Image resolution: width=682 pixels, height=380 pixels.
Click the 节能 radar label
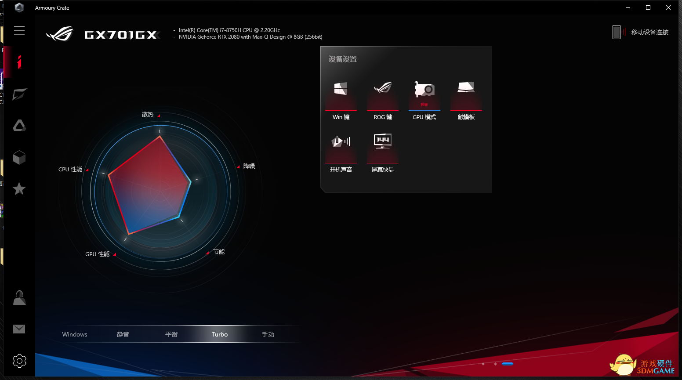pyautogui.click(x=219, y=252)
